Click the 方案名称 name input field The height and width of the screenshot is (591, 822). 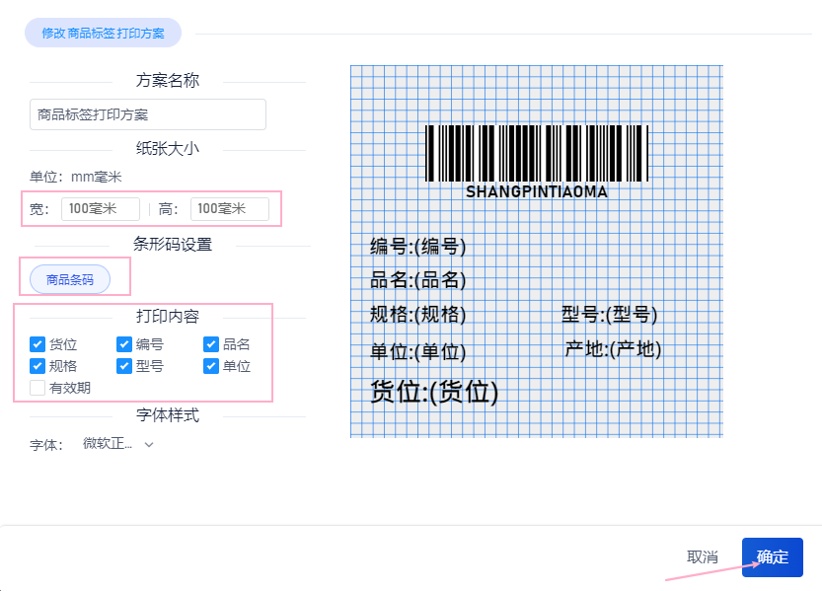[148, 114]
